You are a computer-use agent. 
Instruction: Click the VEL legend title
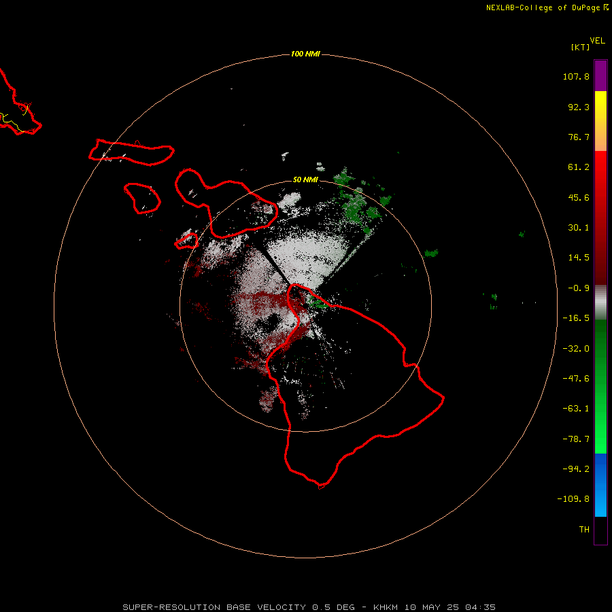[597, 41]
